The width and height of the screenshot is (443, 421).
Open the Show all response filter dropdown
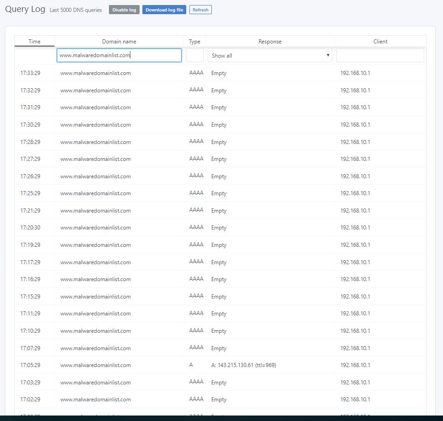270,55
